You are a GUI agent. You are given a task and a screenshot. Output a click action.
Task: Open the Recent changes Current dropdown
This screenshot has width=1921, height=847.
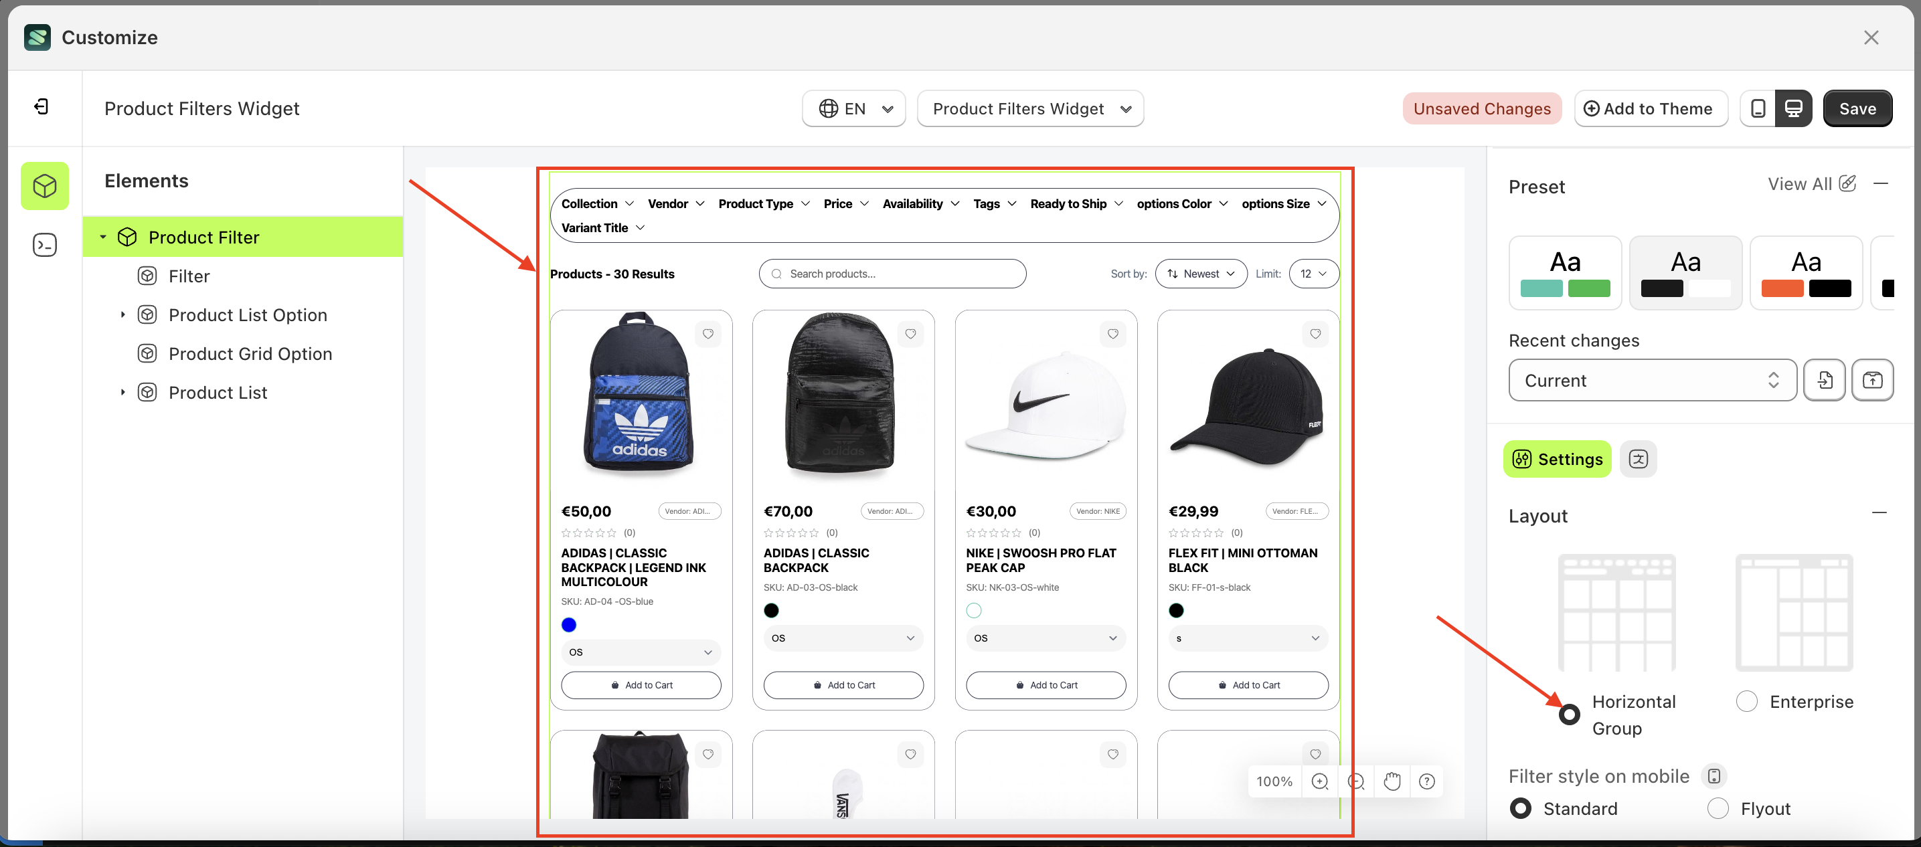pos(1652,380)
